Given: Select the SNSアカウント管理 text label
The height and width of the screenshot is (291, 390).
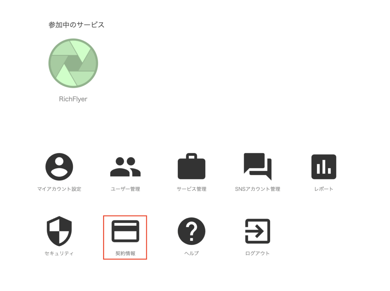Looking at the screenshot, I should click(x=257, y=189).
